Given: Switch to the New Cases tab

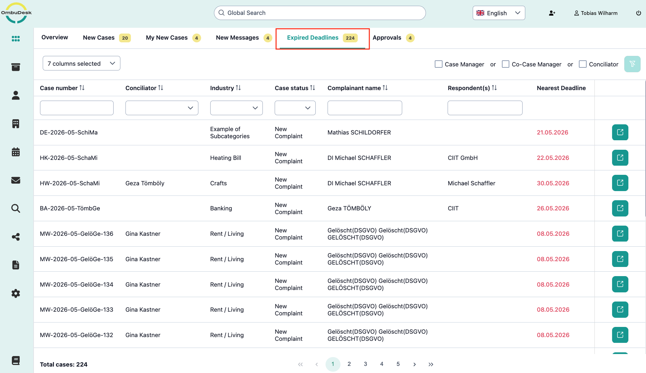Looking at the screenshot, I should (x=106, y=38).
